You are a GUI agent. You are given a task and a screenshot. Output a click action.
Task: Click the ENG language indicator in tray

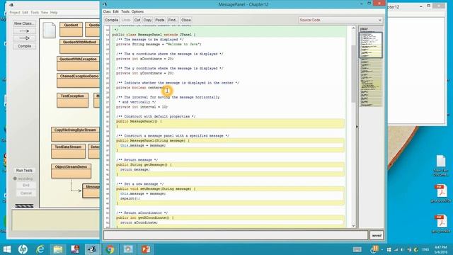(425, 249)
